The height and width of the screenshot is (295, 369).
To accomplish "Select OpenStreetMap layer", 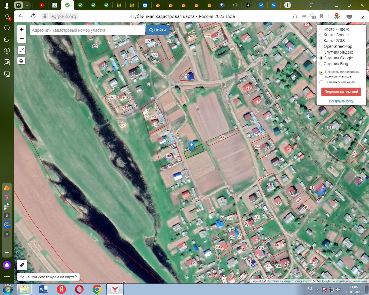I will (321, 46).
